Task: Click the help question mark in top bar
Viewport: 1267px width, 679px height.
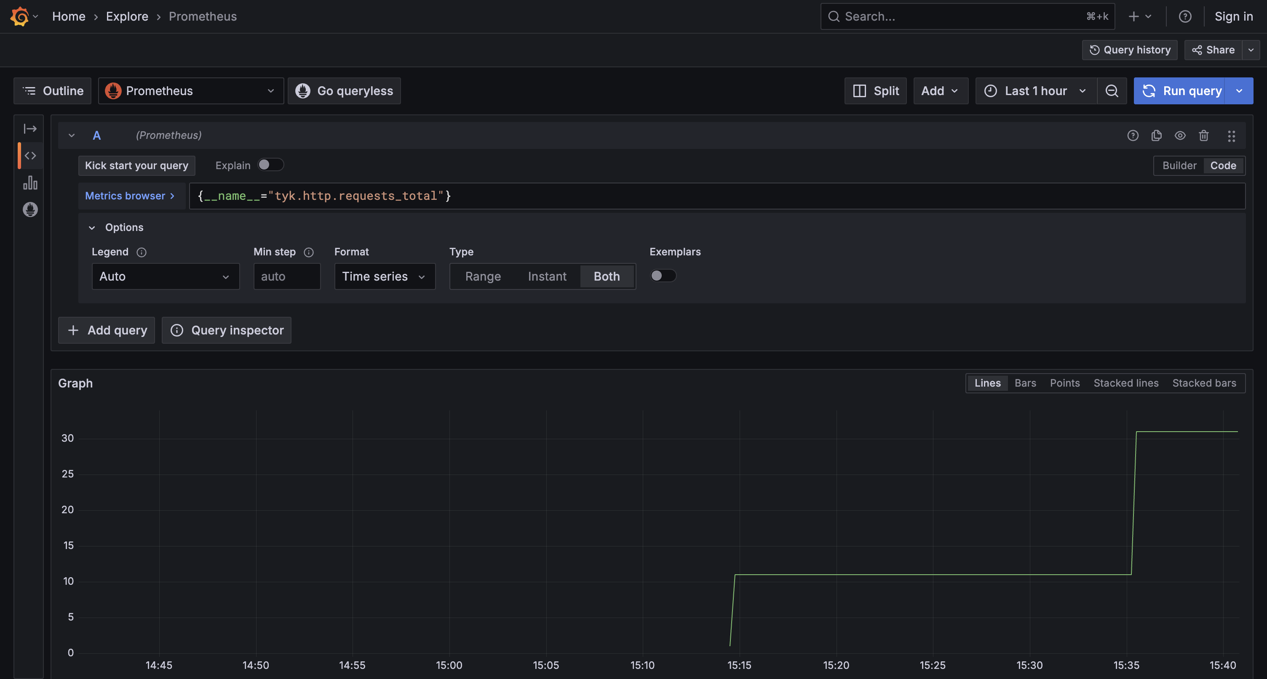Action: (x=1185, y=16)
